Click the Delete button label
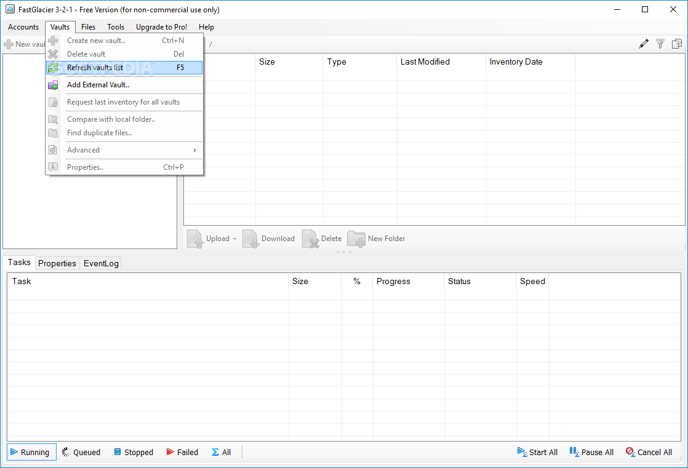Screen dimensions: 688x468 (331, 239)
